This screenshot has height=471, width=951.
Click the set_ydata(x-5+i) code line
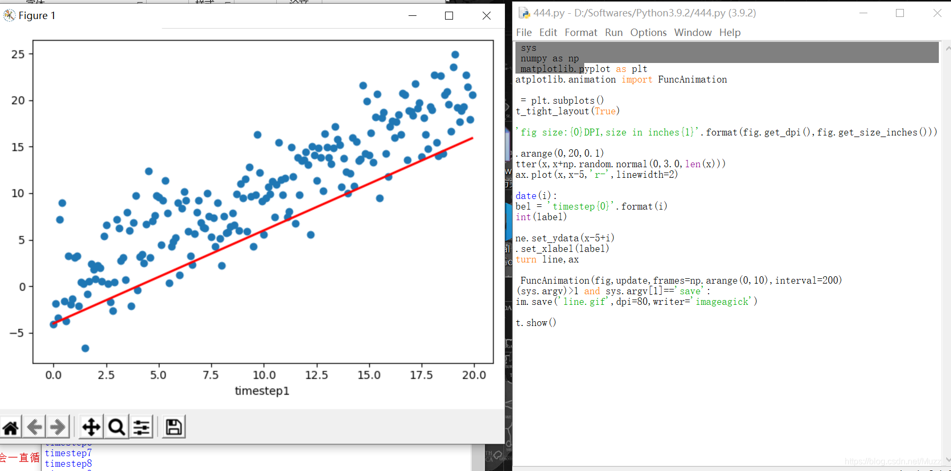(565, 238)
